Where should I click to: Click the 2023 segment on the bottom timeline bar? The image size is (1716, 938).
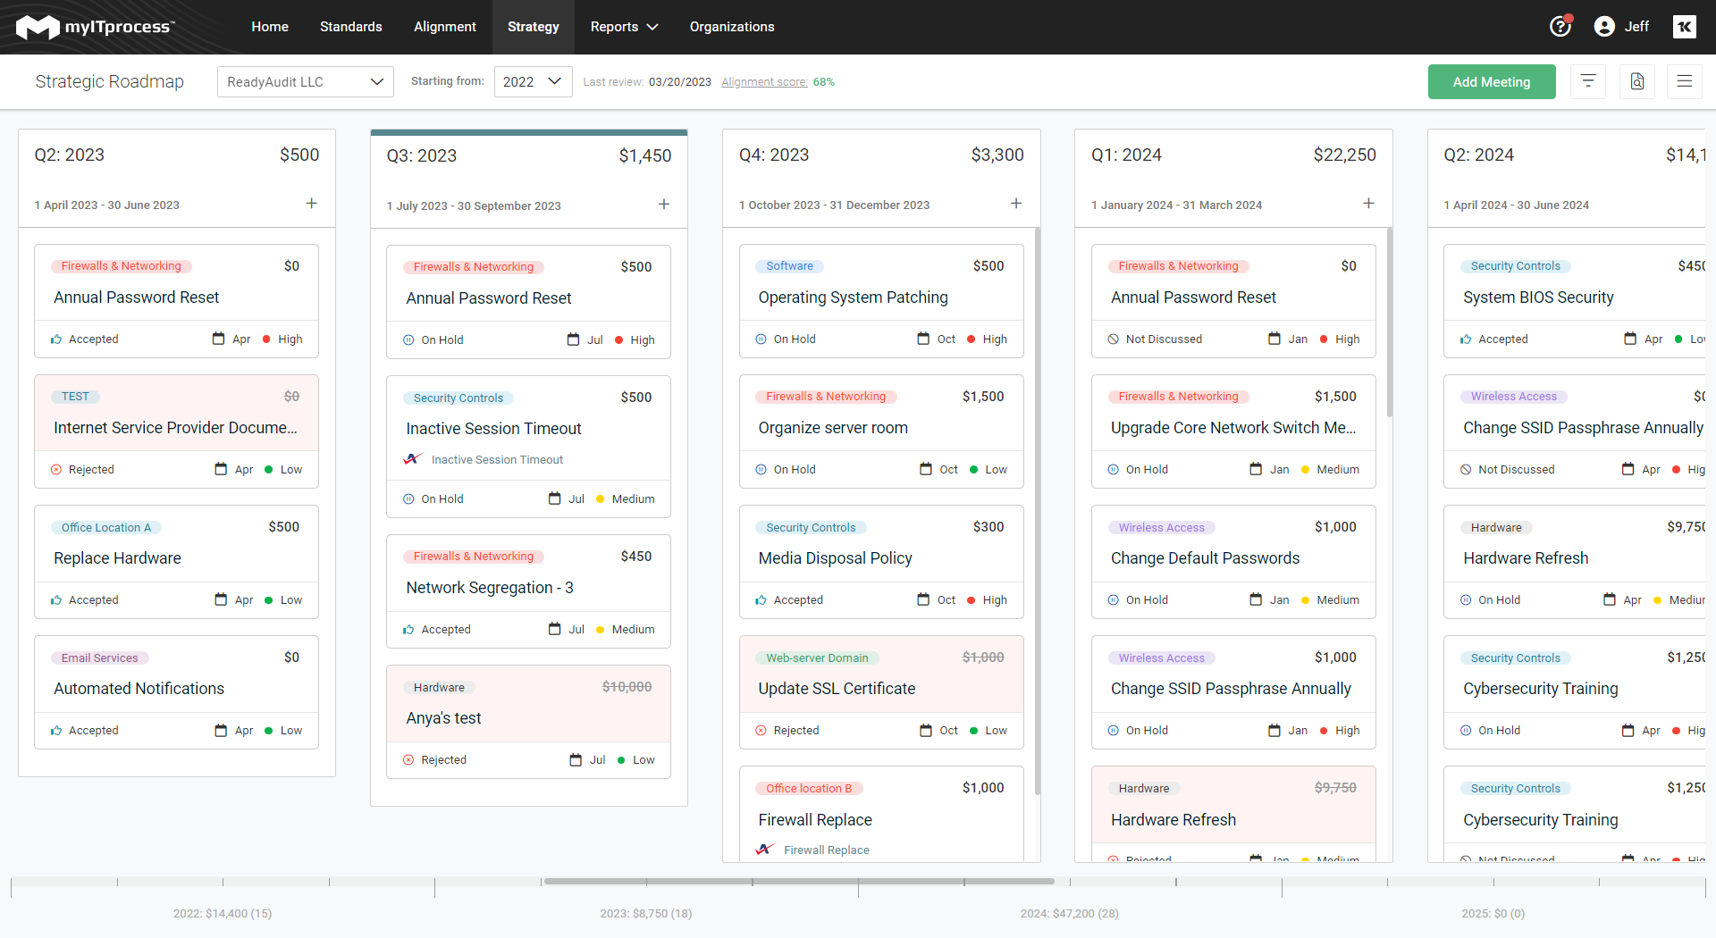tap(646, 914)
